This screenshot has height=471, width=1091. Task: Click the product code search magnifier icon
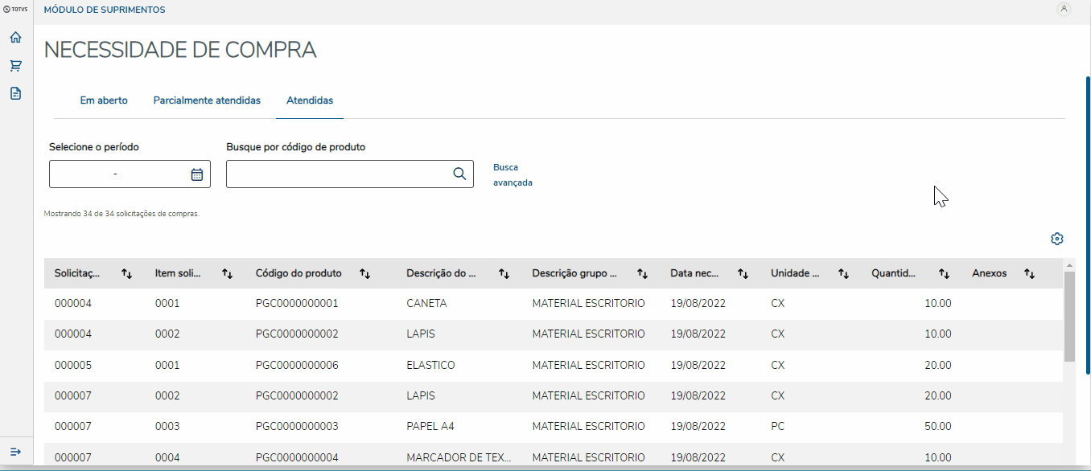coord(459,174)
